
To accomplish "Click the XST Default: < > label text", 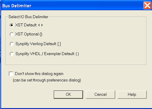I will pos(29,25).
